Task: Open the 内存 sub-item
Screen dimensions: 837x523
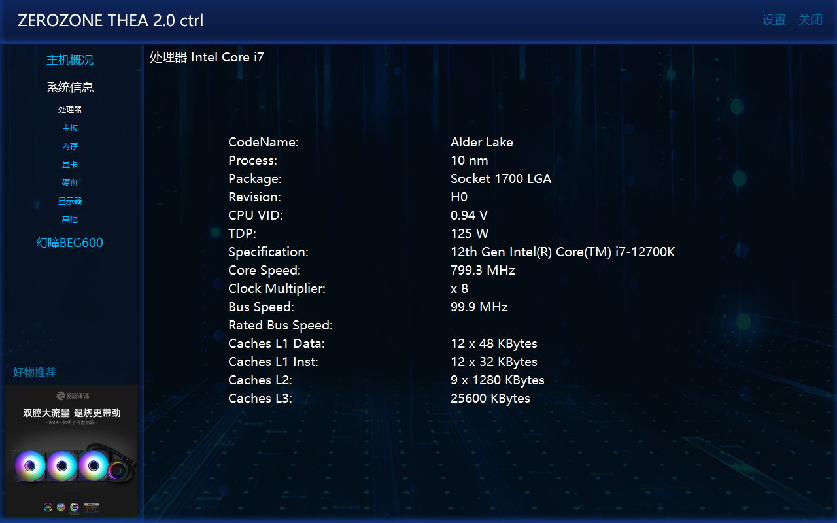Action: click(70, 146)
